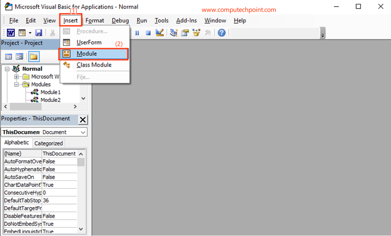391x236 pixels.
Task: Open the Add-Ins menu
Action: pos(186,21)
